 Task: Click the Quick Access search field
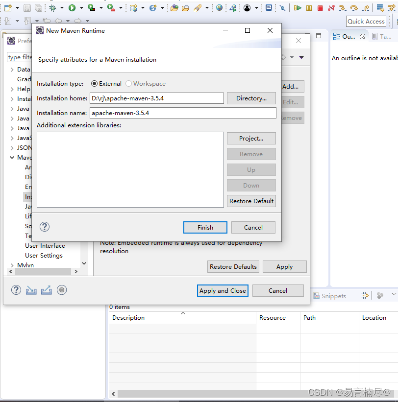pos(366,21)
